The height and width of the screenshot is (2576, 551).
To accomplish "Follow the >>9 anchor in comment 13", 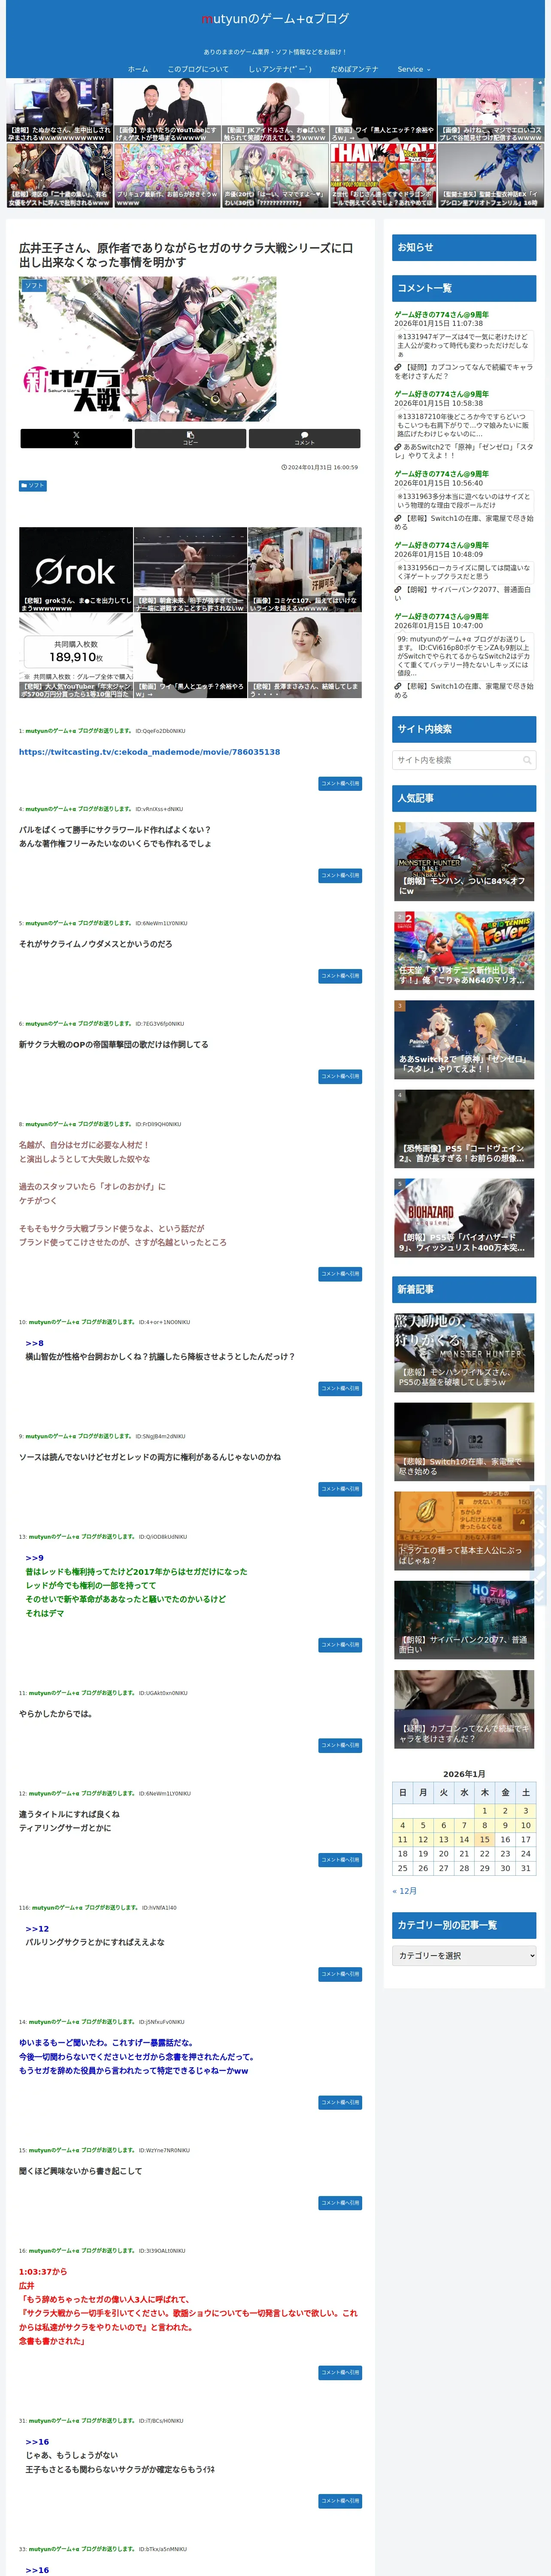I will point(34,1558).
